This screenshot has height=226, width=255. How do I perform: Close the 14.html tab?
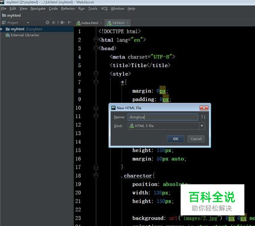click(127, 23)
